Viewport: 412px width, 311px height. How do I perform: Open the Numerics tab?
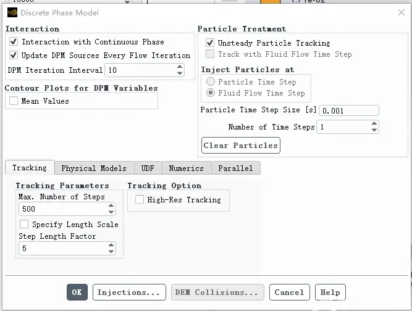tap(187, 168)
